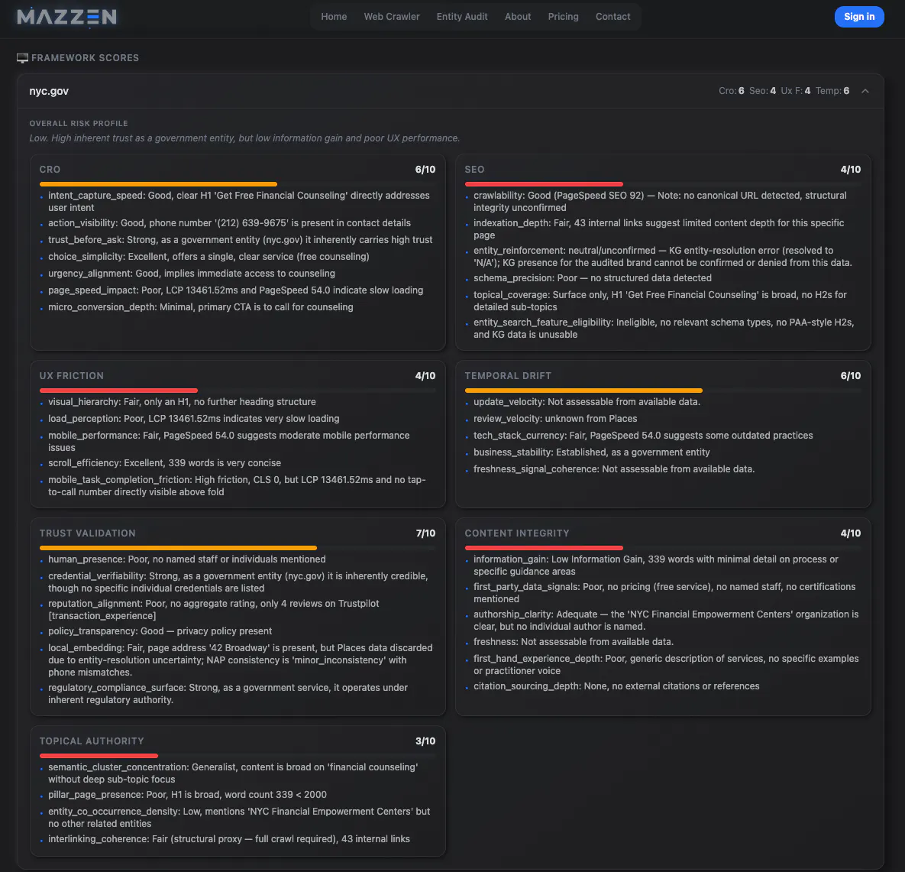Image resolution: width=905 pixels, height=872 pixels.
Task: Click the urgency_alignment line
Action: (x=191, y=273)
